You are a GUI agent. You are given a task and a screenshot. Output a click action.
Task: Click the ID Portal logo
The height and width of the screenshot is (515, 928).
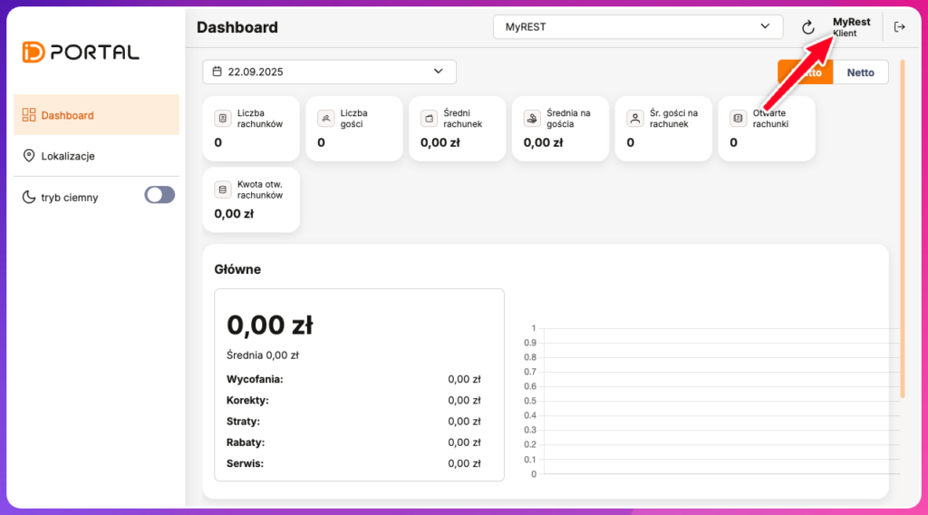point(81,52)
